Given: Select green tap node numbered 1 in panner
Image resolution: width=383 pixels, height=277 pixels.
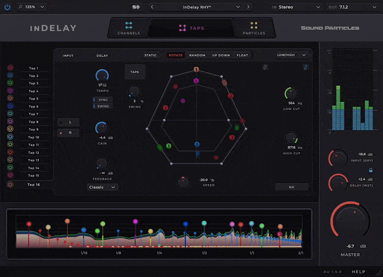Looking at the screenshot, I should pos(169,146).
